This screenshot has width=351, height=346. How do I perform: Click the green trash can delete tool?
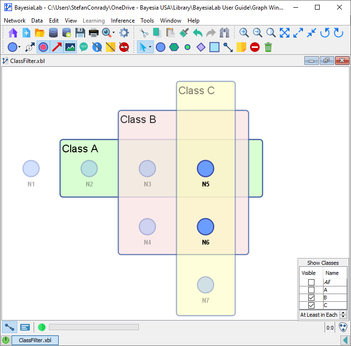pyautogui.click(x=268, y=47)
